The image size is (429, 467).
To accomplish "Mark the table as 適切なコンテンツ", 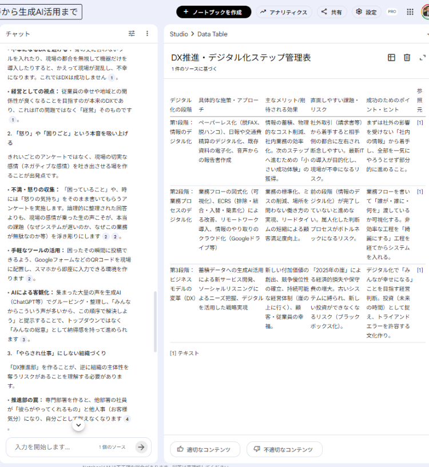I will (x=205, y=449).
